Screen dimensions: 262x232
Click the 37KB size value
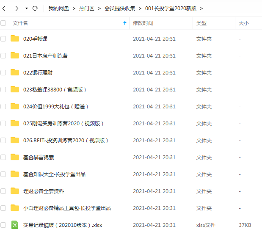(x=245, y=225)
